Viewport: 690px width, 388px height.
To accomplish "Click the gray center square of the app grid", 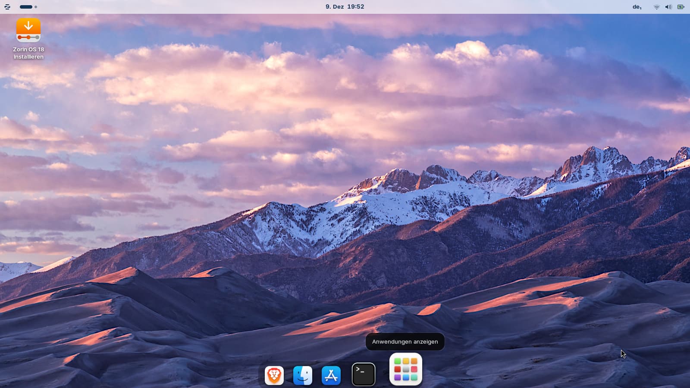I will [406, 369].
